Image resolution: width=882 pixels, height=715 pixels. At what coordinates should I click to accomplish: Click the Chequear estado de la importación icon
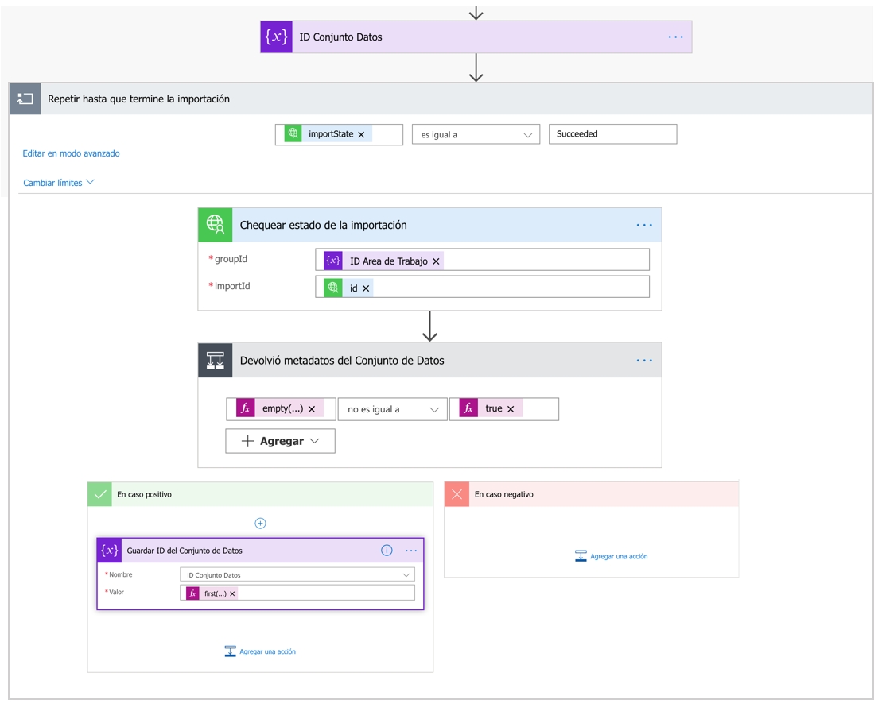click(x=215, y=225)
